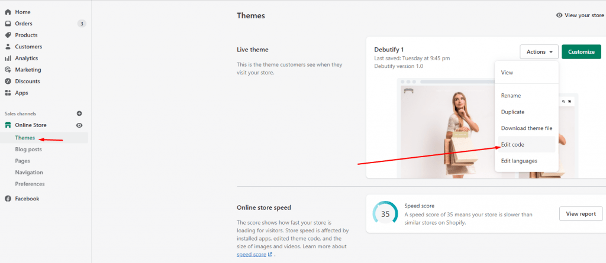Open Analytics using the bar chart icon
Viewport: 606px width, 263px height.
click(x=8, y=59)
